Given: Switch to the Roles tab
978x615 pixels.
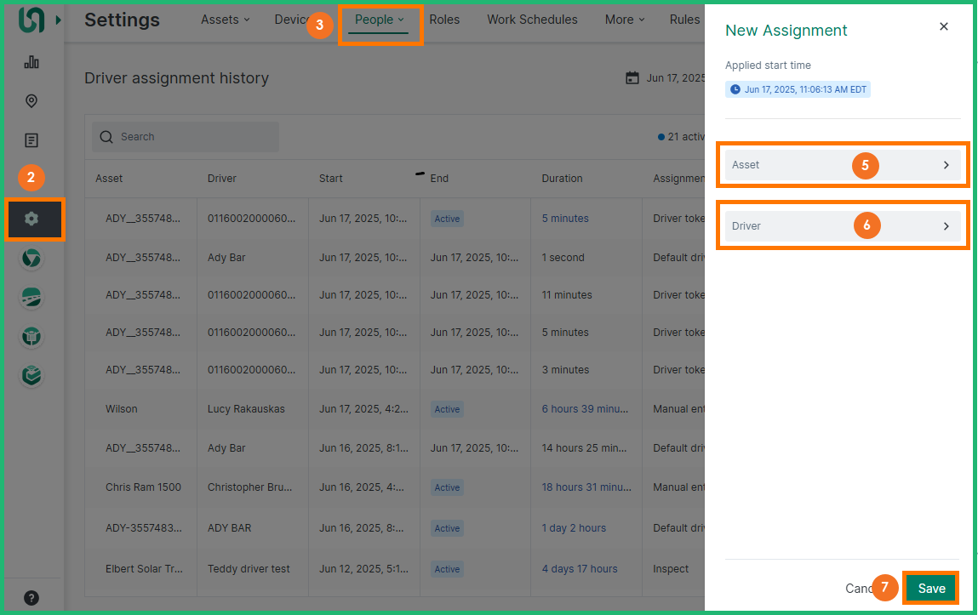Looking at the screenshot, I should coord(444,20).
